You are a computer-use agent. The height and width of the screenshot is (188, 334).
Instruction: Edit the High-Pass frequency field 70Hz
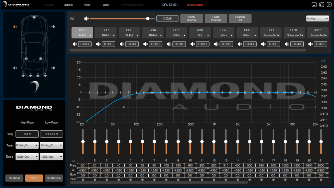coord(27,134)
